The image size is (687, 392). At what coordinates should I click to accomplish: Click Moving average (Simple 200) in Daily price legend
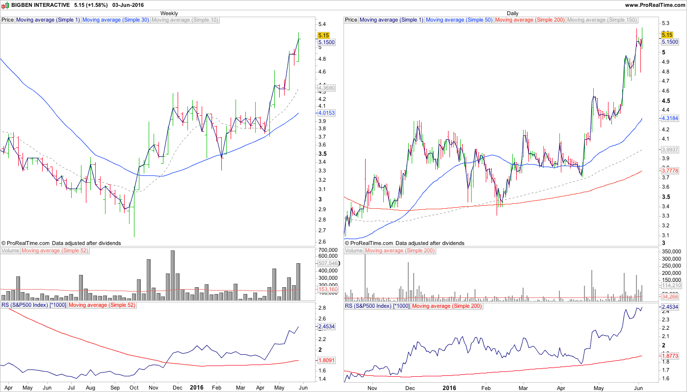tap(530, 20)
